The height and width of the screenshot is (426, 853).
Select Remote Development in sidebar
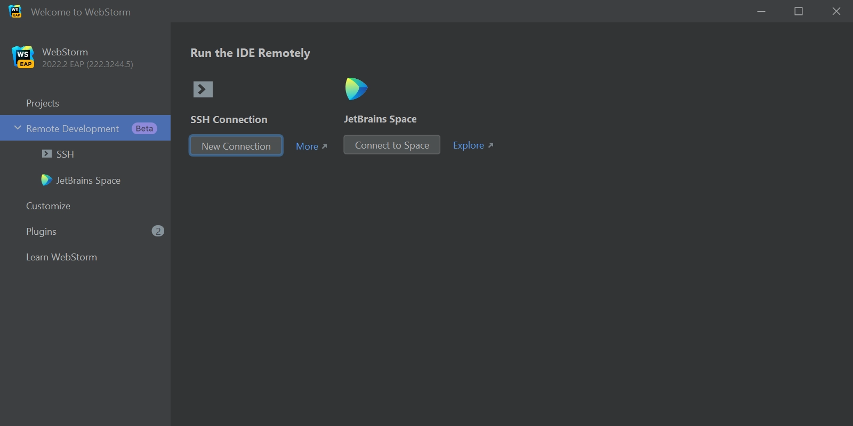point(85,128)
